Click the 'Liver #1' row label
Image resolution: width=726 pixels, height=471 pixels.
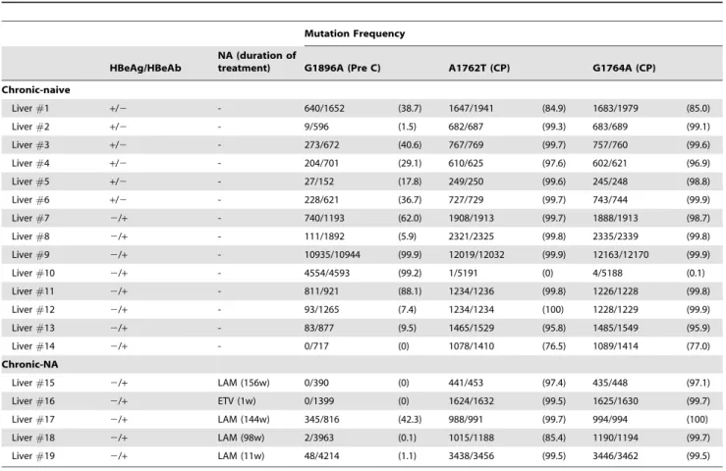point(30,108)
